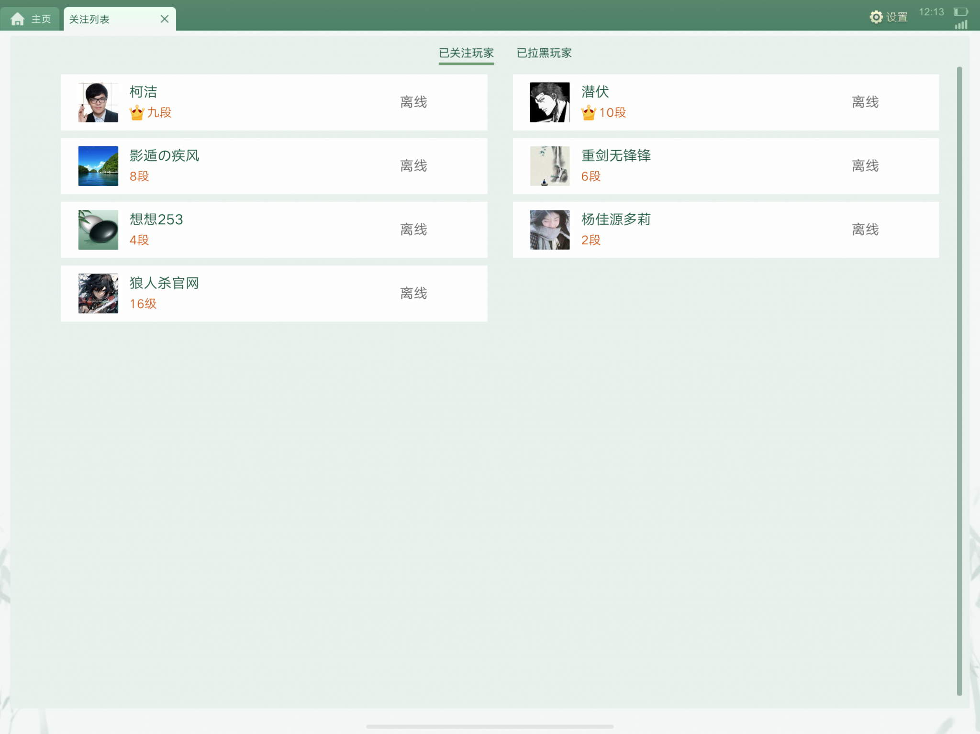Open 重剑无锋锋 avatar
This screenshot has width=980, height=734.
[x=550, y=166]
